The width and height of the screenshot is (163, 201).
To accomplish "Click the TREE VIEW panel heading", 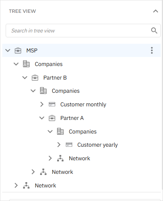I will [22, 11].
